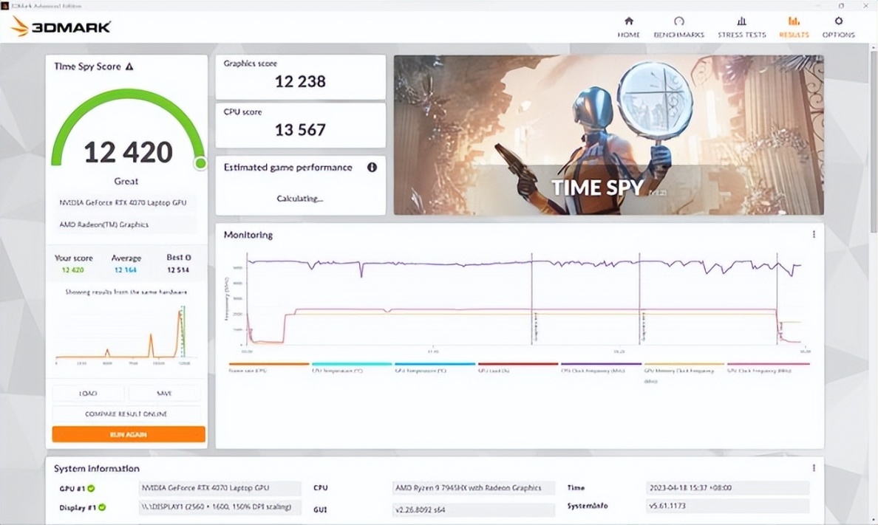Click the green check next to Display #1
The image size is (878, 525).
click(x=102, y=508)
